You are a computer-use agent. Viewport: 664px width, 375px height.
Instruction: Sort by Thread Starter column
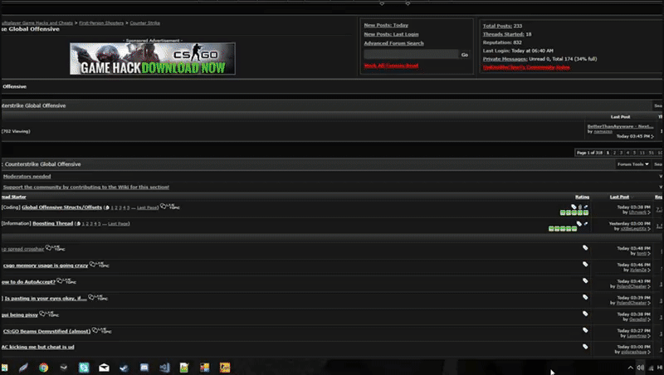pyautogui.click(x=13, y=197)
